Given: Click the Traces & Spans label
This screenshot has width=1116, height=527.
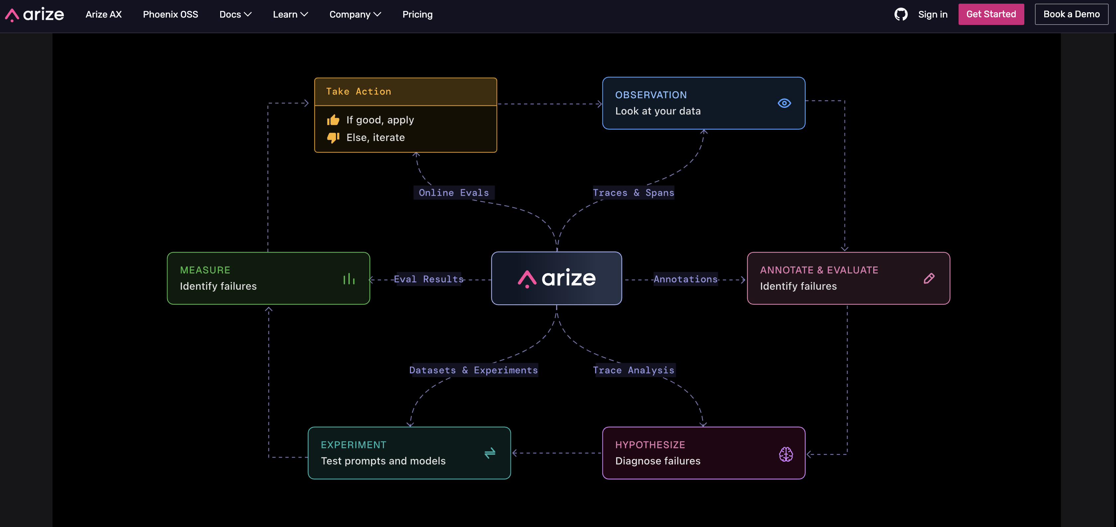Looking at the screenshot, I should [633, 193].
